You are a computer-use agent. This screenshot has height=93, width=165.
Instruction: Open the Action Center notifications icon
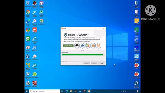tap(137, 91)
